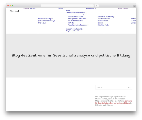
Task: Open the Publikationen menu item
Action: click(x=90, y=8)
